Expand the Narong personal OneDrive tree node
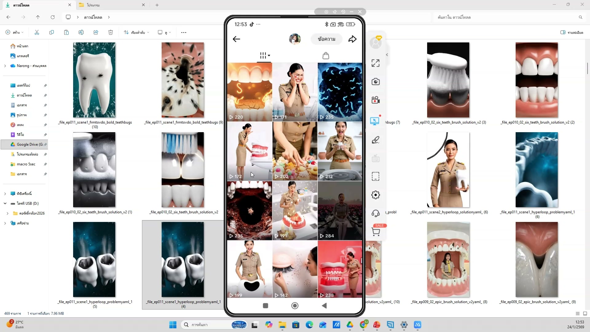 (x=5, y=66)
